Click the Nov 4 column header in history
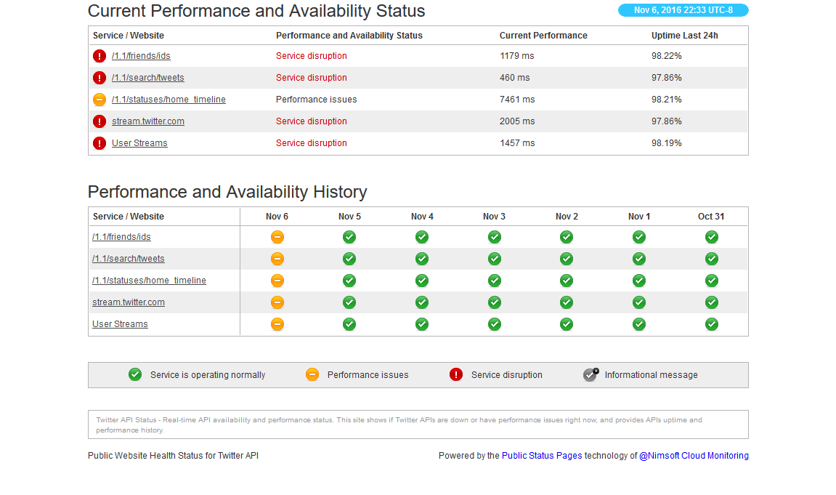This screenshot has height=495, width=836. pyautogui.click(x=422, y=217)
